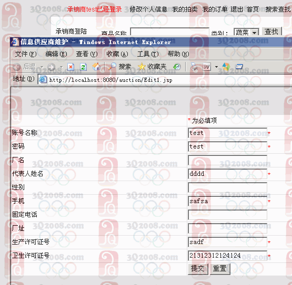Click the IE Stop button icon

click(x=71, y=67)
